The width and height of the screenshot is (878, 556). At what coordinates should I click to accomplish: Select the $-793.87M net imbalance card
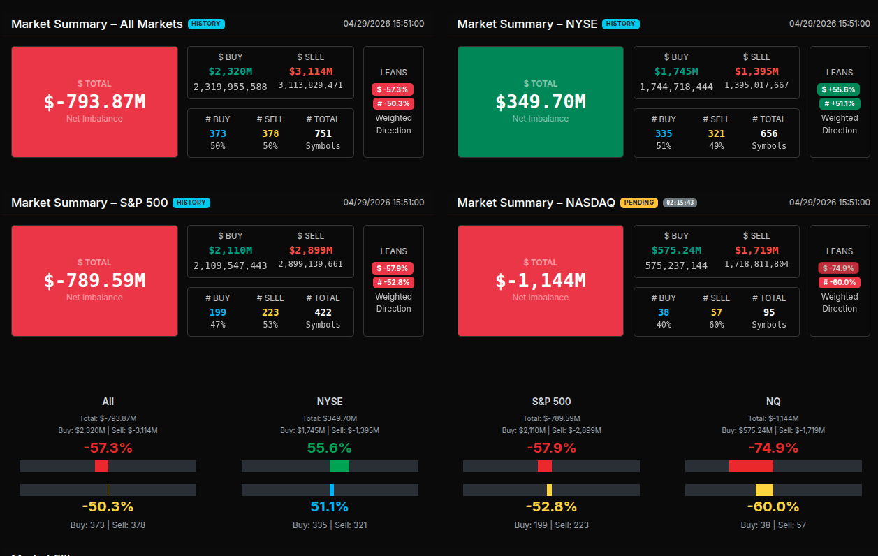pos(94,102)
